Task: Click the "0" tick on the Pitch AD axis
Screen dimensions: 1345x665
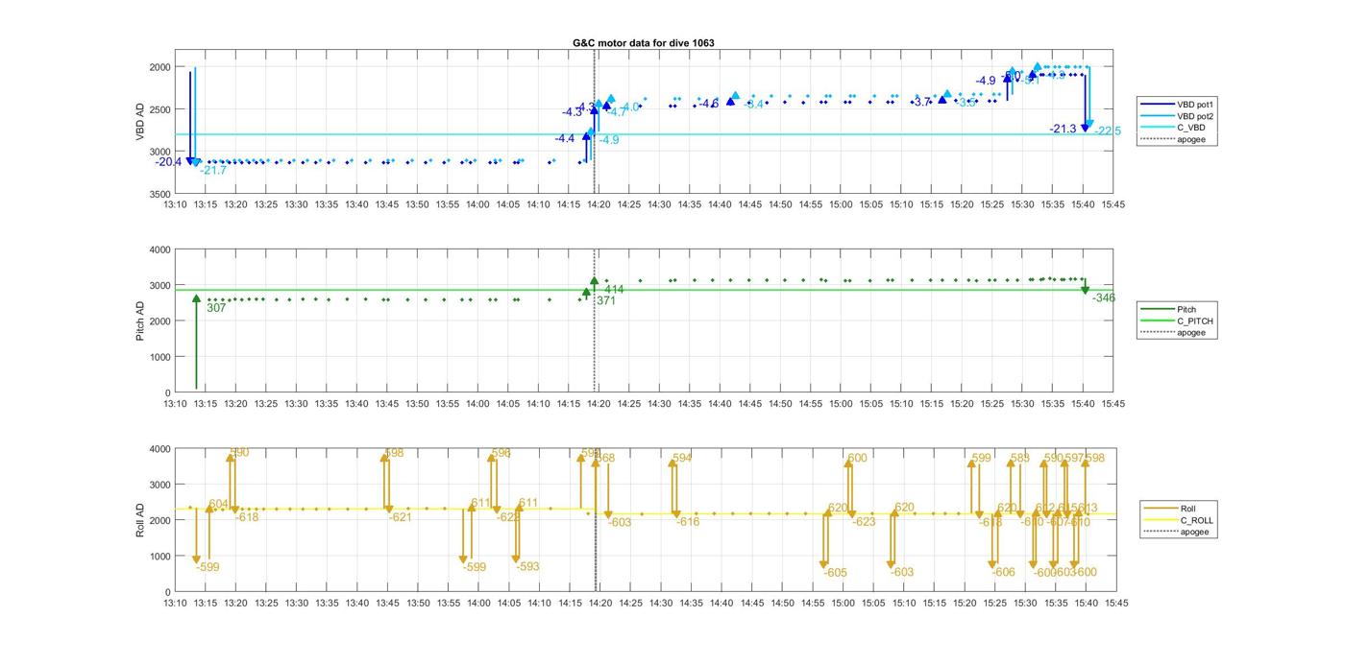Action: [x=167, y=393]
